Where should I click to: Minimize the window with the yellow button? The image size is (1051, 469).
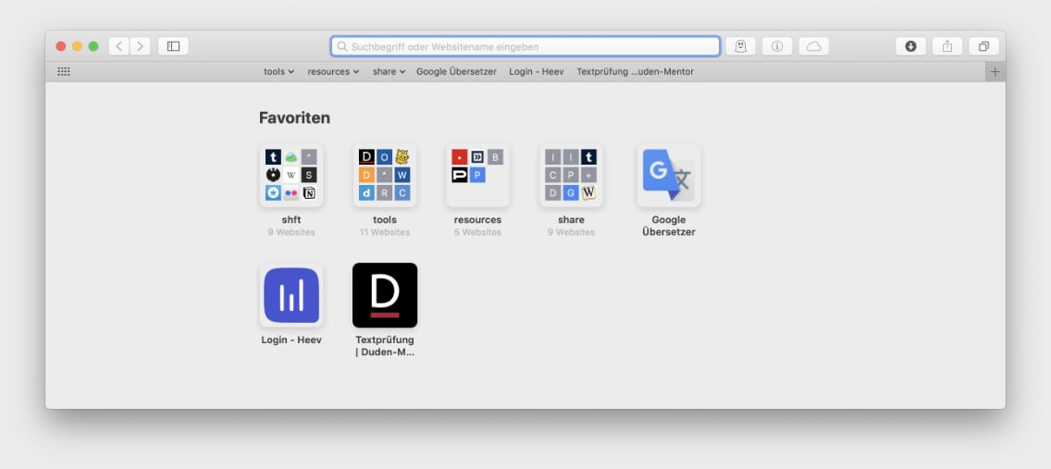point(77,46)
